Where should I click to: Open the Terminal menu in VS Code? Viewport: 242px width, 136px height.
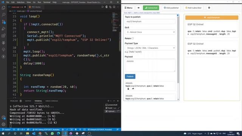click(47, 2)
